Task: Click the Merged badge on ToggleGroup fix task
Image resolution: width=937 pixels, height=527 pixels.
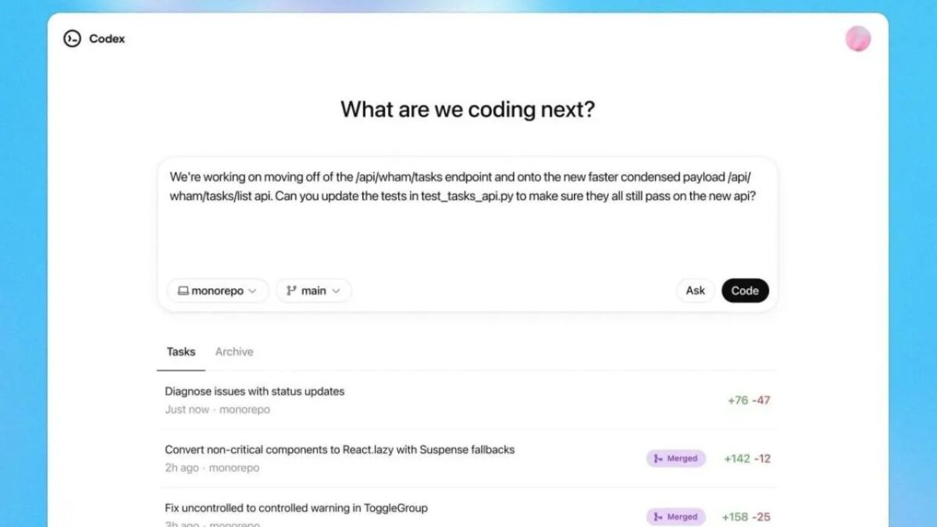Action: coord(676,516)
